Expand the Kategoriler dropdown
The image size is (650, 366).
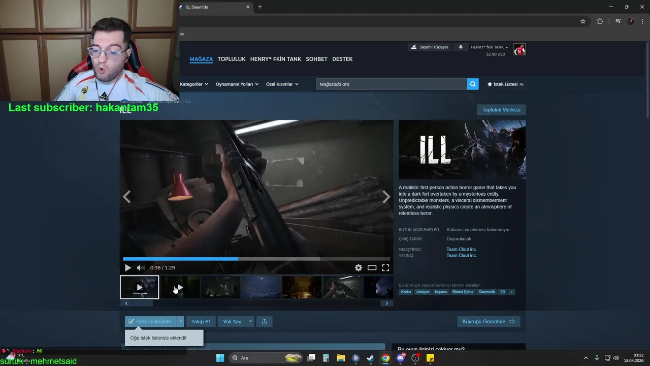pos(194,84)
